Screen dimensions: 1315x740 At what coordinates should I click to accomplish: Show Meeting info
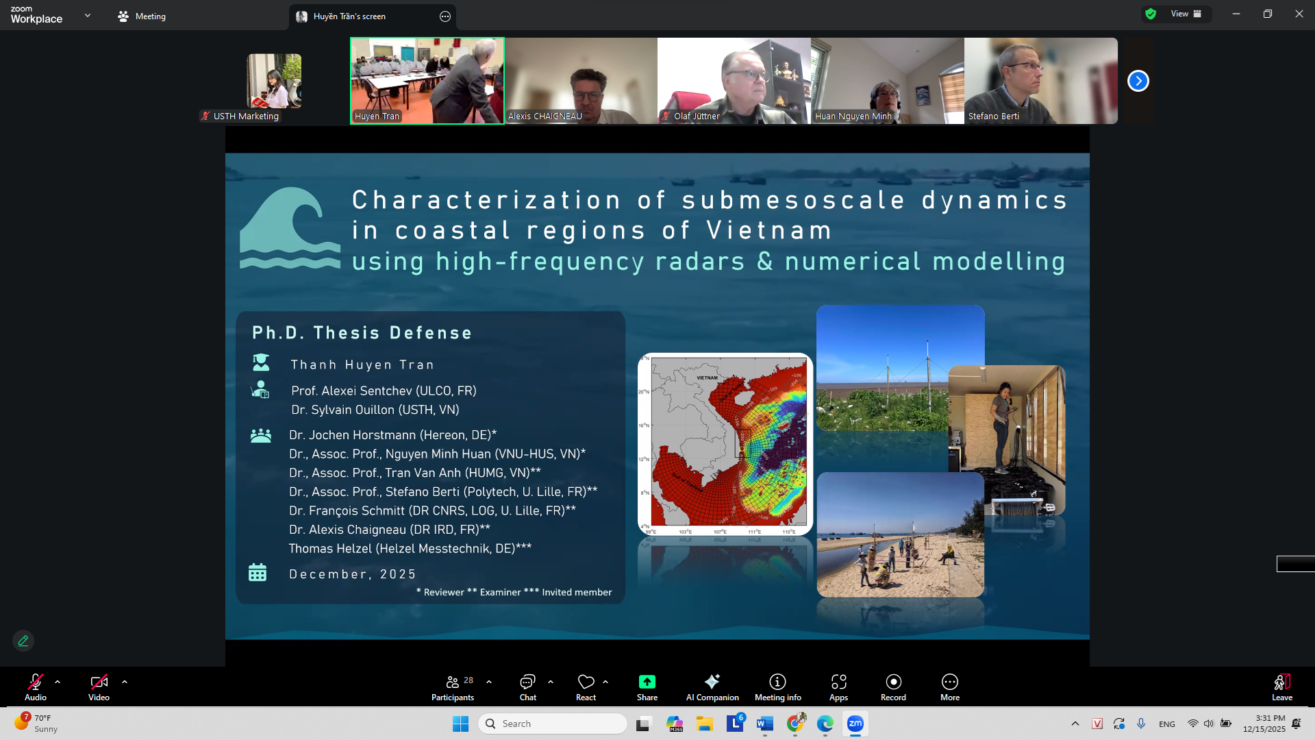click(x=777, y=687)
